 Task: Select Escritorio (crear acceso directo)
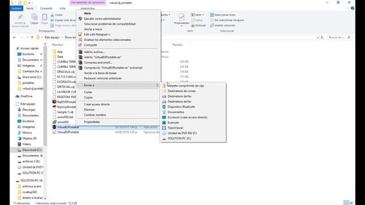pyautogui.click(x=188, y=117)
